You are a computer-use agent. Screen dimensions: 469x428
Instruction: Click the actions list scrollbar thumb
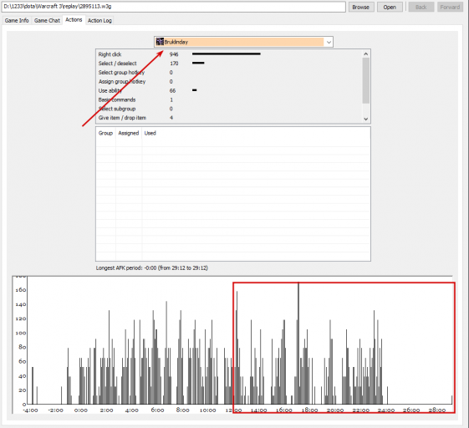point(366,81)
